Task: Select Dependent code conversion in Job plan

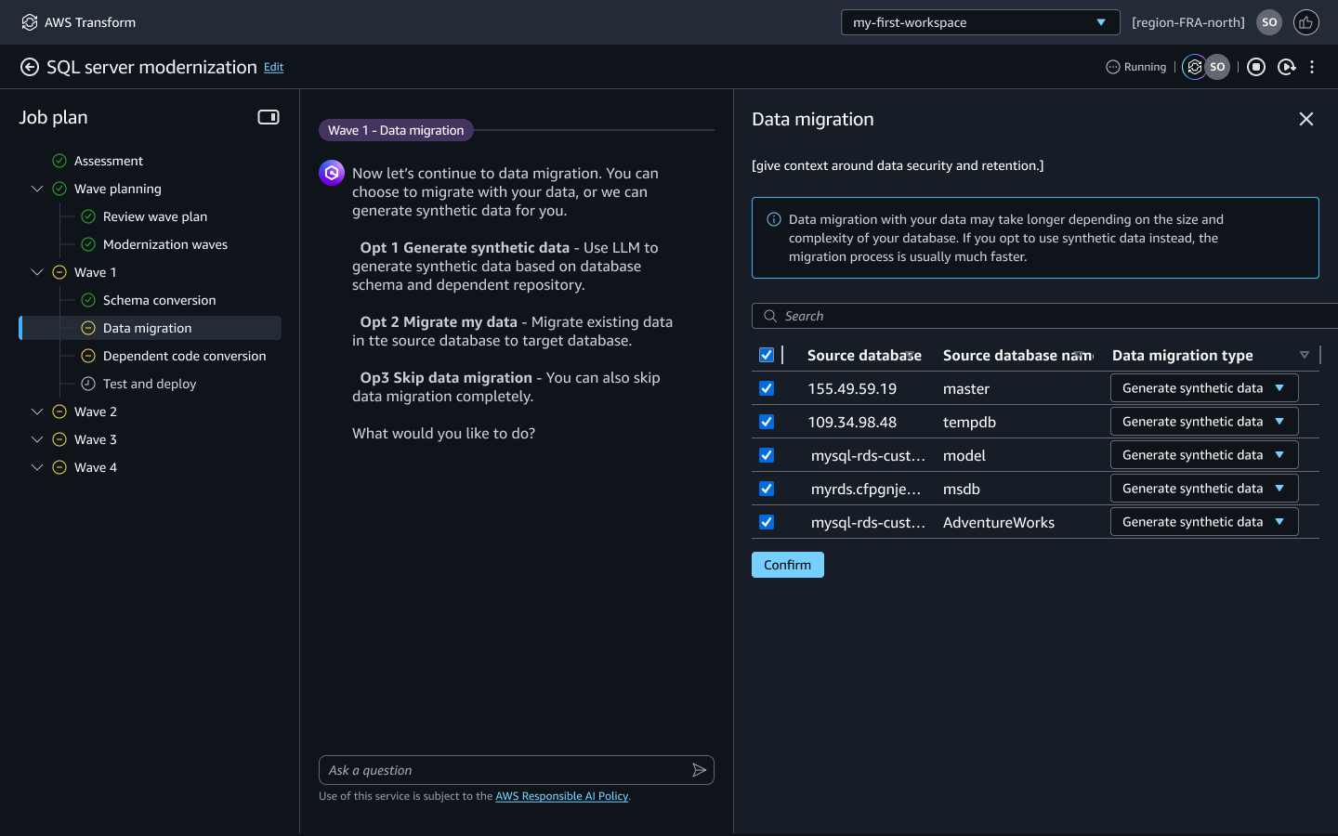Action: pyautogui.click(x=184, y=356)
